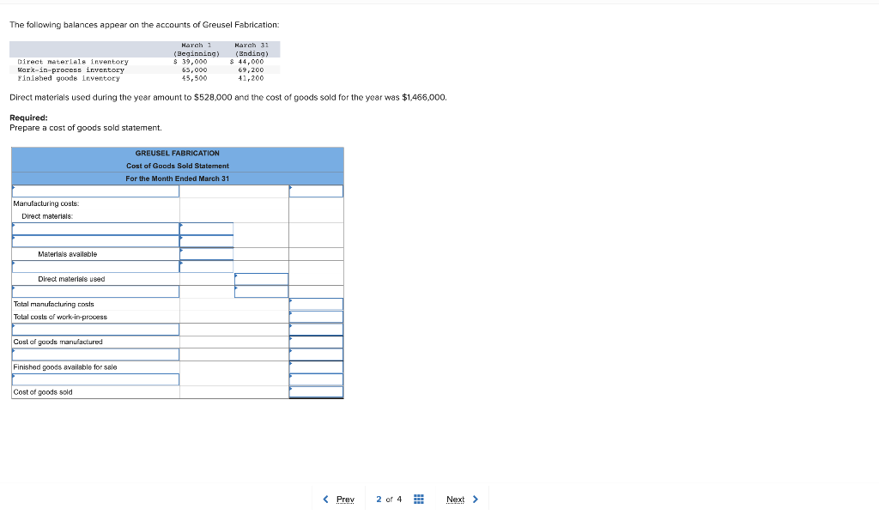Select amount field below Cost of goods manufactured
Screen dimensions: 879x515
click(316, 354)
